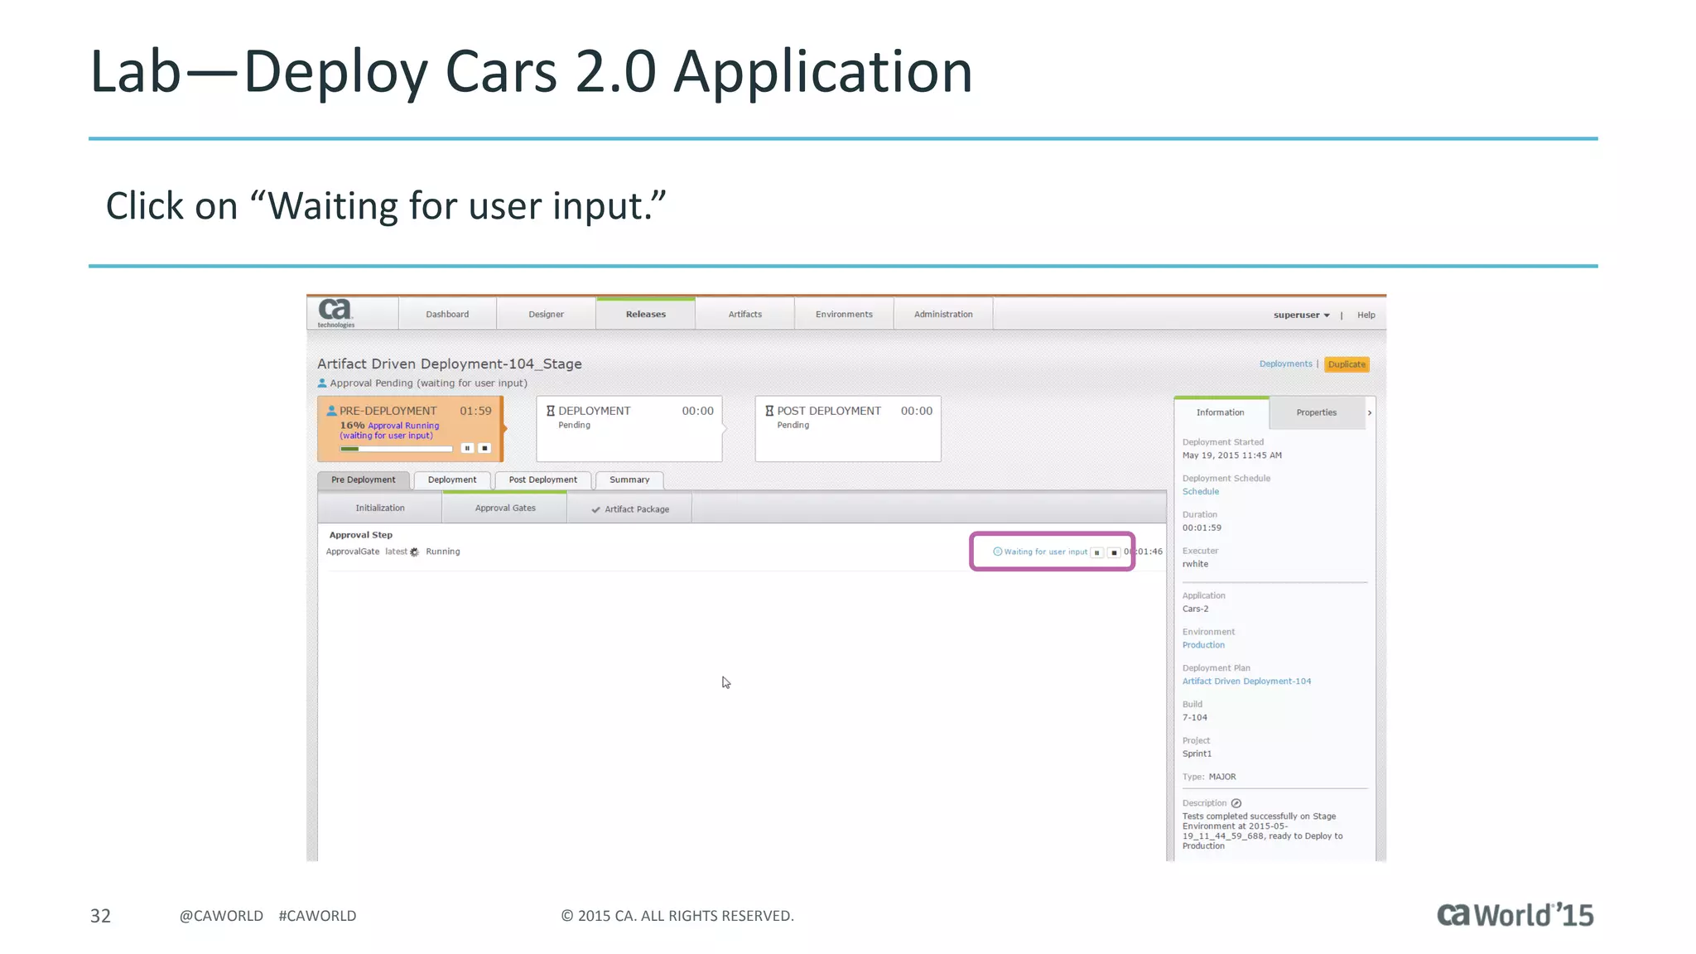The image size is (1696, 954).
Task: Select the Pre Deployment tab
Action: 364,479
